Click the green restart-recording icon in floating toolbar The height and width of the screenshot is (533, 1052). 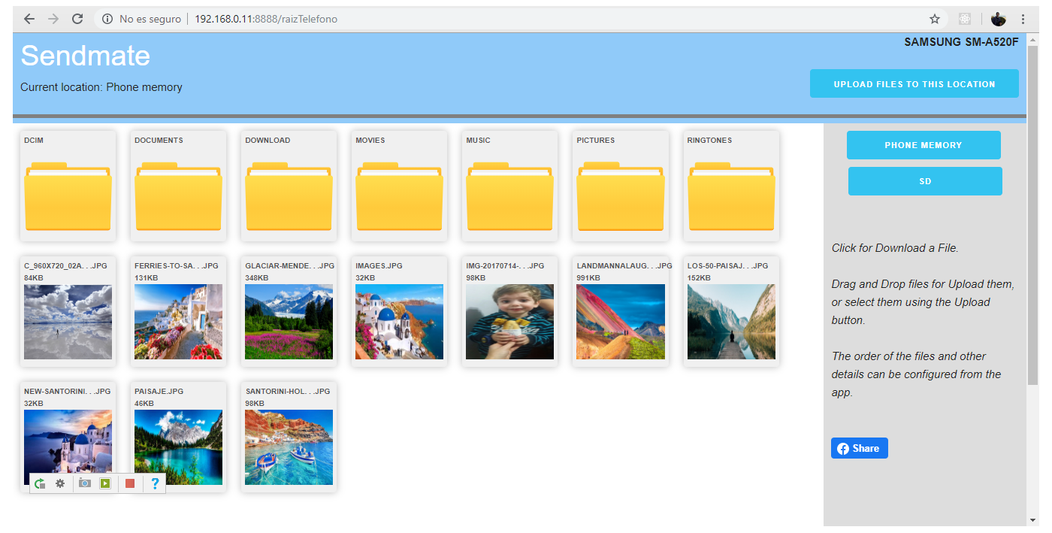pos(40,483)
